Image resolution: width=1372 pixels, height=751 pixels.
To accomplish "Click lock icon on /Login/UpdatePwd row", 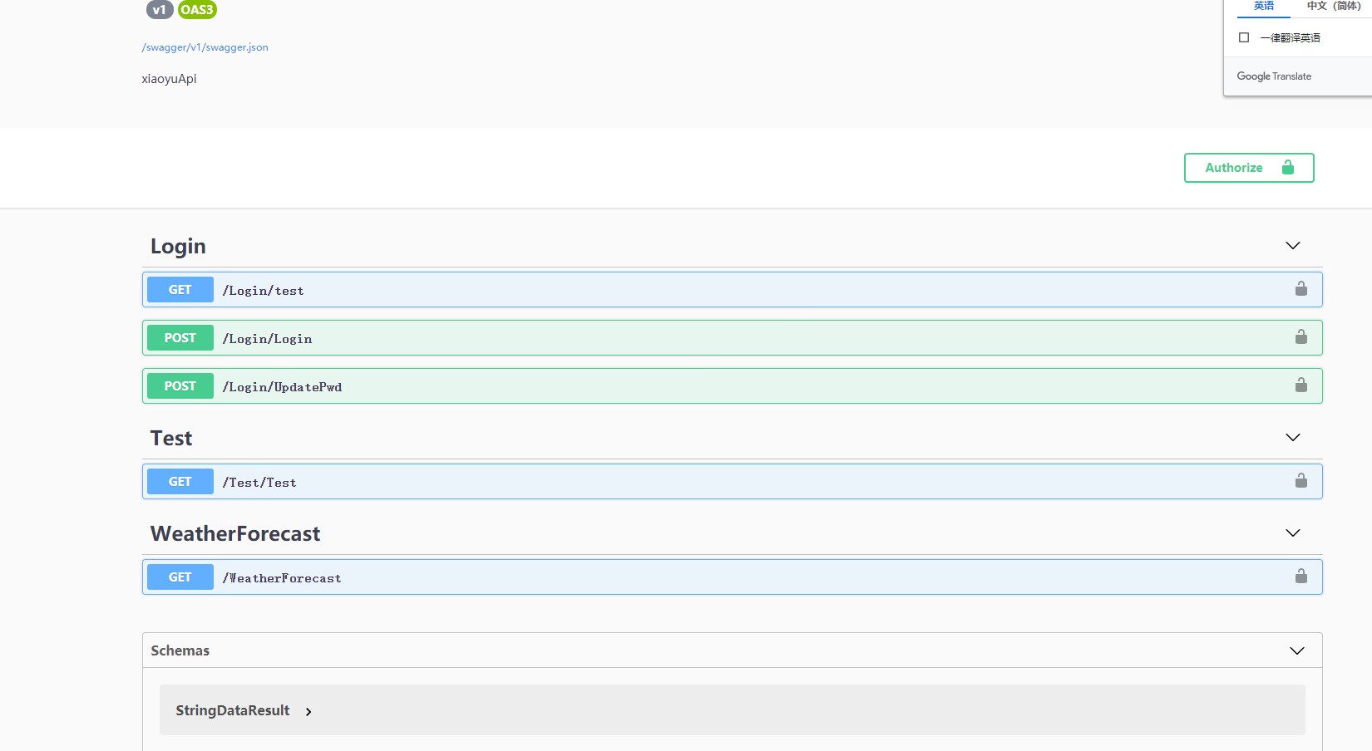I will coord(1301,385).
